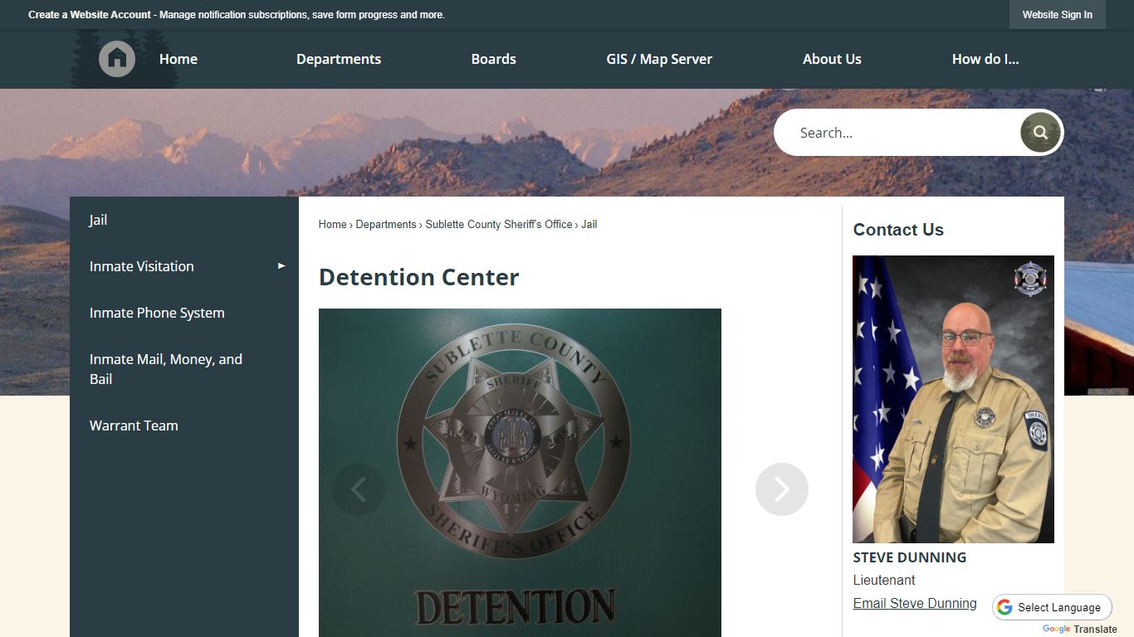Image resolution: width=1134 pixels, height=637 pixels.
Task: Click the Google logo in translate widget
Action: 1004,607
